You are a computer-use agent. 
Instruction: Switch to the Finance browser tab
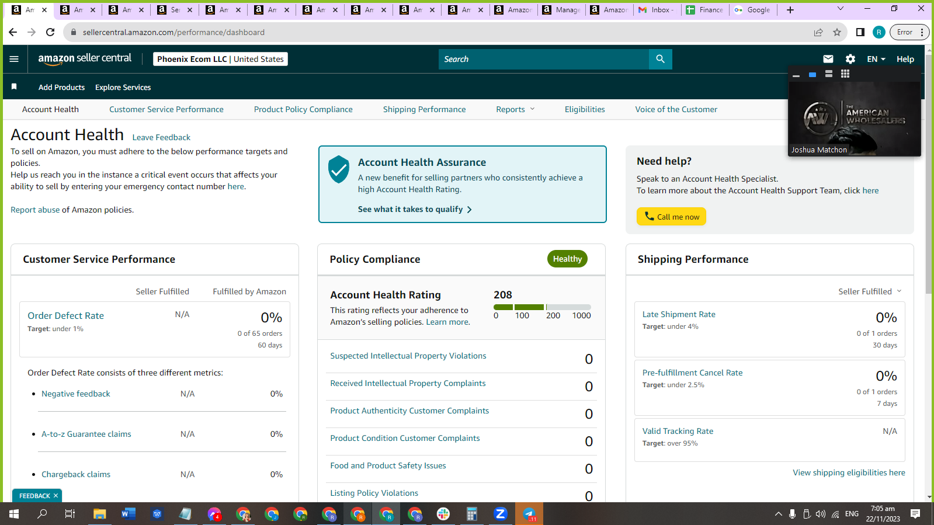coord(706,10)
